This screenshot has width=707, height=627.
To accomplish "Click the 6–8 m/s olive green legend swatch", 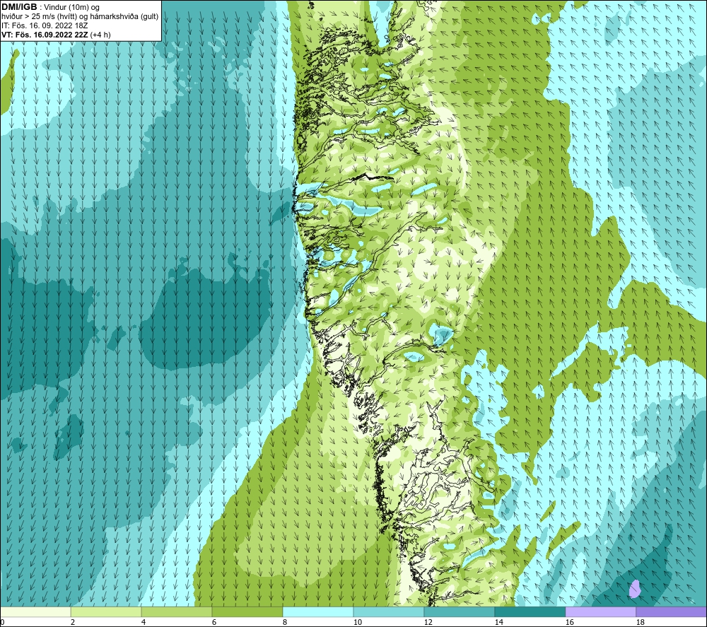I will pyautogui.click(x=247, y=612).
